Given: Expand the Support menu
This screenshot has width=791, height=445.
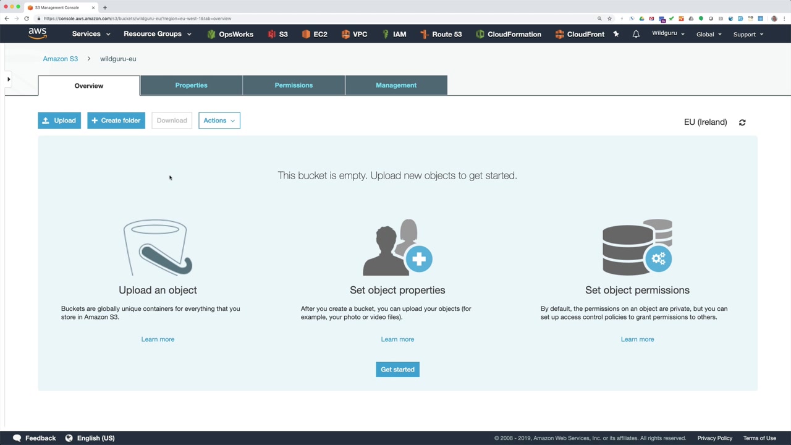Looking at the screenshot, I should [x=748, y=34].
